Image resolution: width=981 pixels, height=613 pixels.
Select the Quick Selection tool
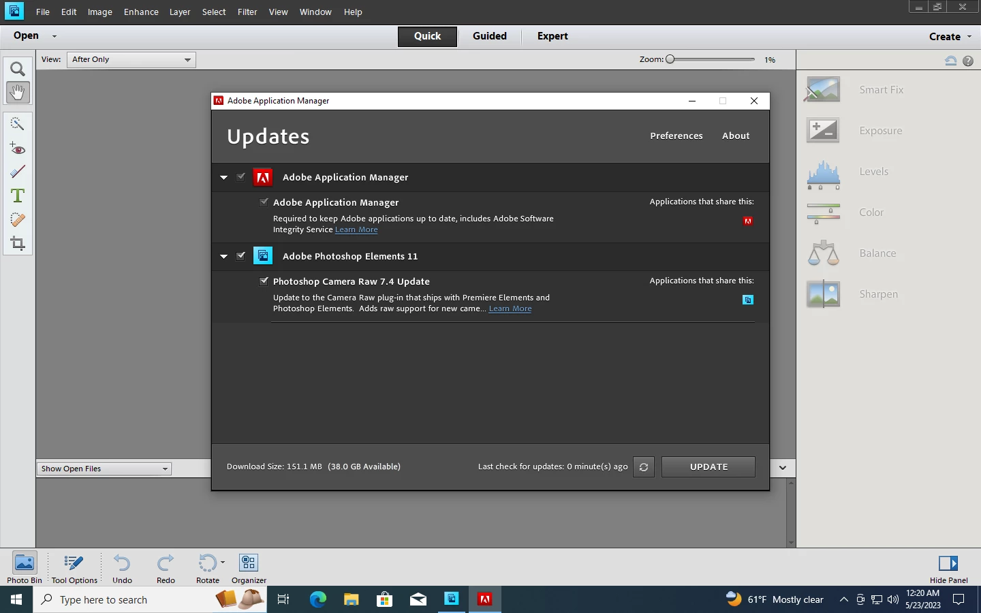18,123
